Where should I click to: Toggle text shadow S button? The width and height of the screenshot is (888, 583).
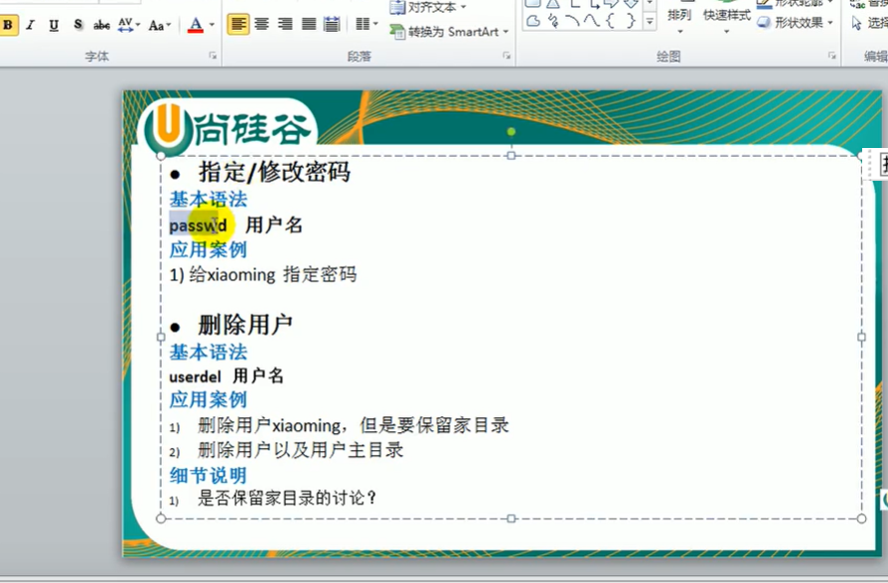[x=78, y=25]
